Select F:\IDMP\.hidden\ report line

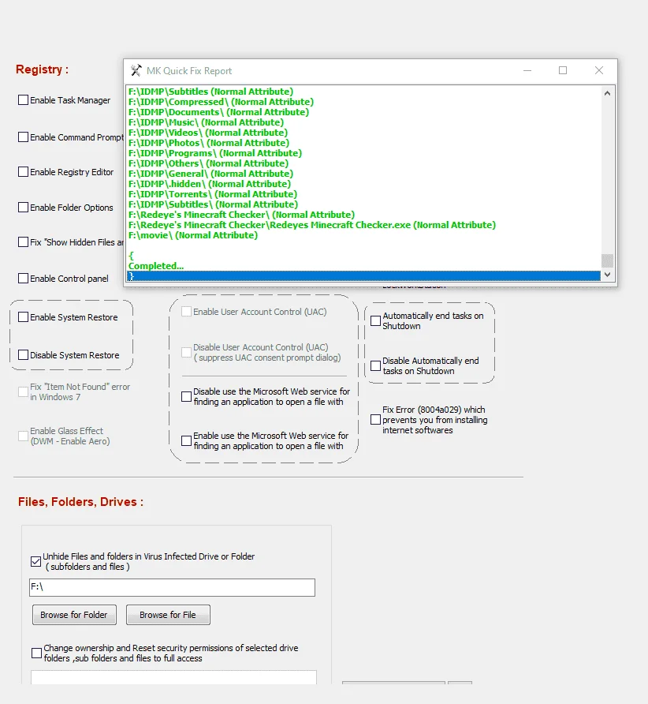(x=210, y=184)
